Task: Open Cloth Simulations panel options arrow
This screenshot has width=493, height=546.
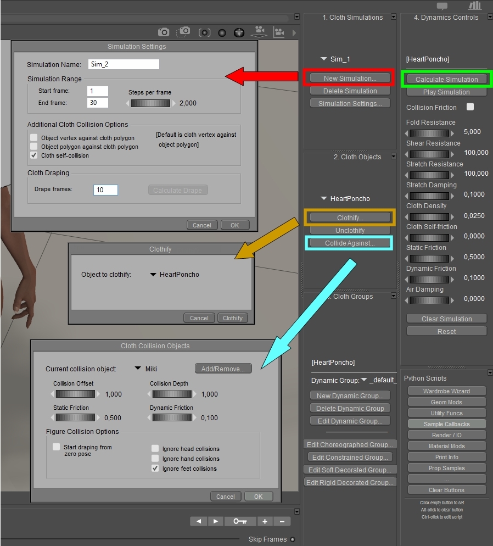Action: coord(394,16)
